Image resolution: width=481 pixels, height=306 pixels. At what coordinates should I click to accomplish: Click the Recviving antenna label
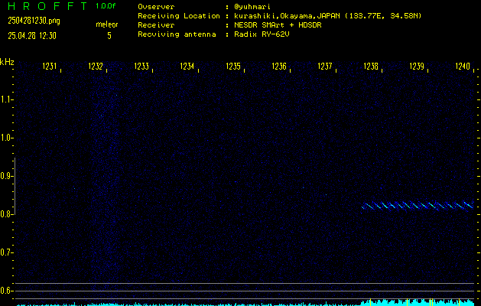point(177,34)
